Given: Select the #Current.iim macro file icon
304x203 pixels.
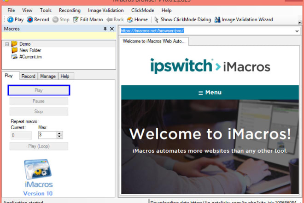Looking at the screenshot, I should click(x=14, y=57).
